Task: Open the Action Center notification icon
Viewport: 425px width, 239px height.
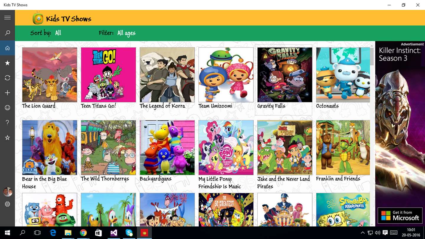Action: click(385, 233)
